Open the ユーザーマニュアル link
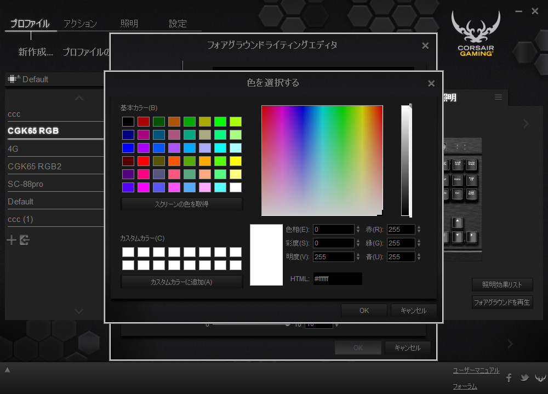 click(476, 370)
